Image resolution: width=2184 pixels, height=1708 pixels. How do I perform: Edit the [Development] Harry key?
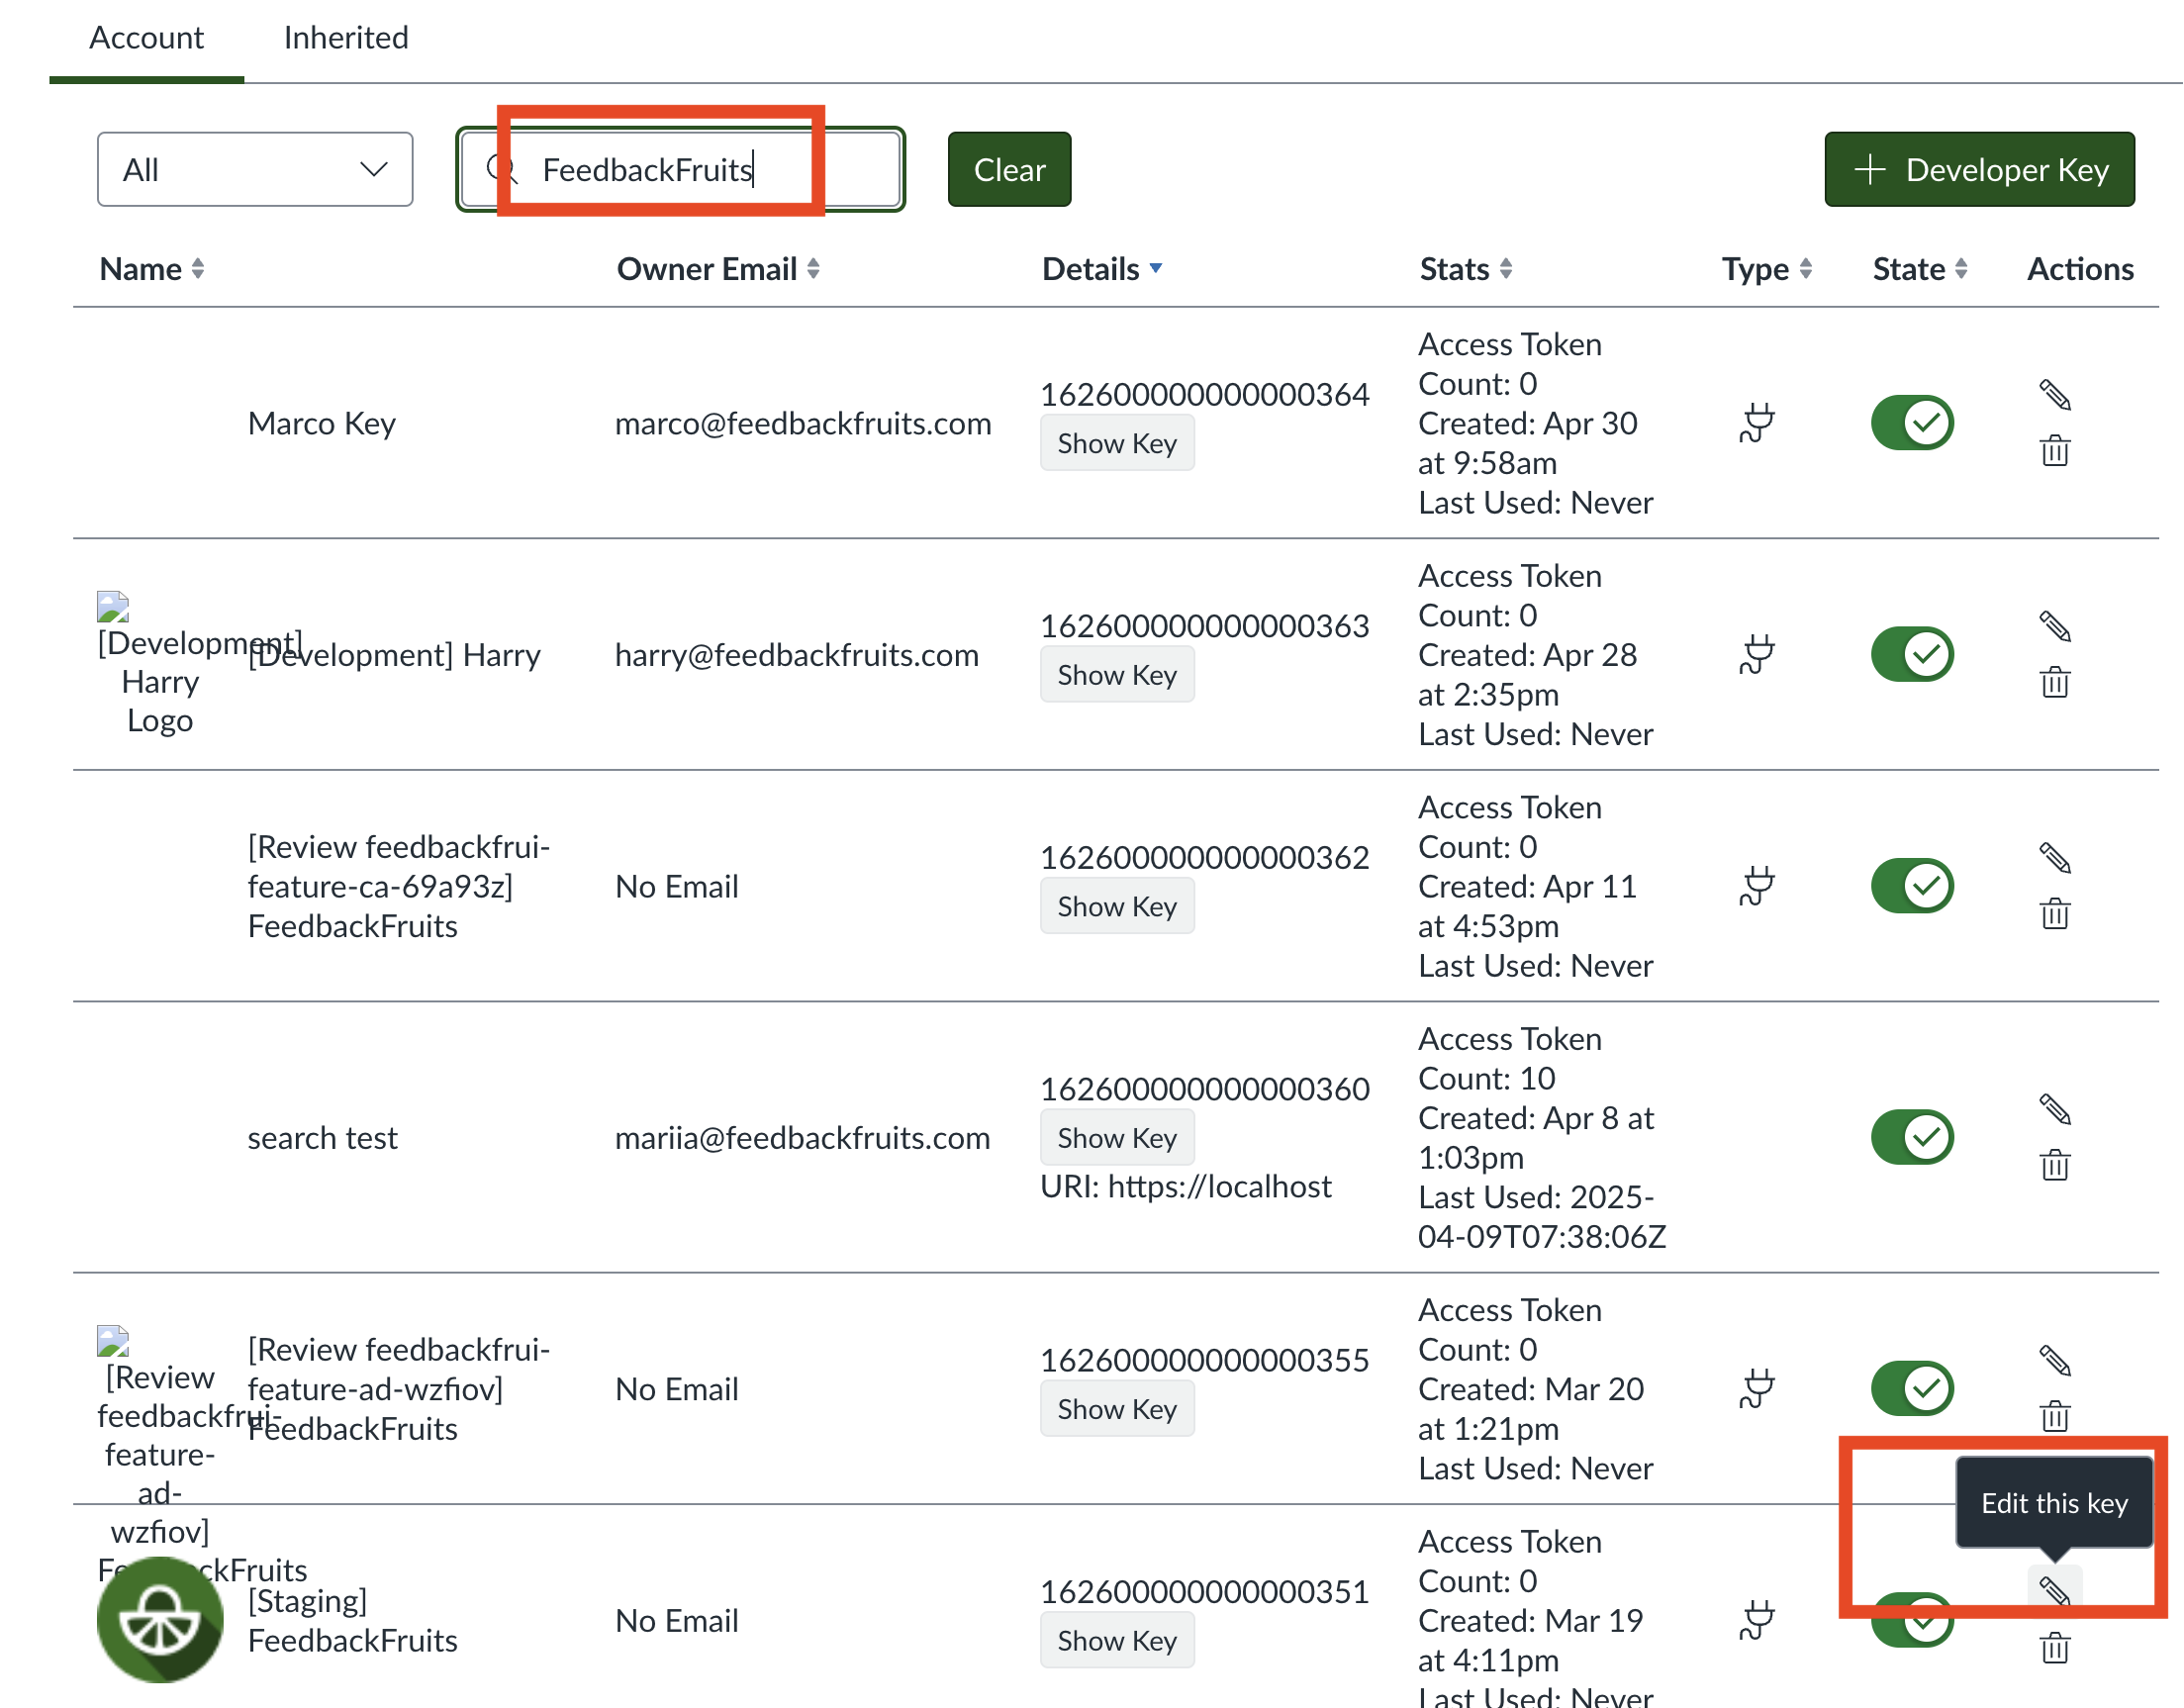(x=2054, y=626)
